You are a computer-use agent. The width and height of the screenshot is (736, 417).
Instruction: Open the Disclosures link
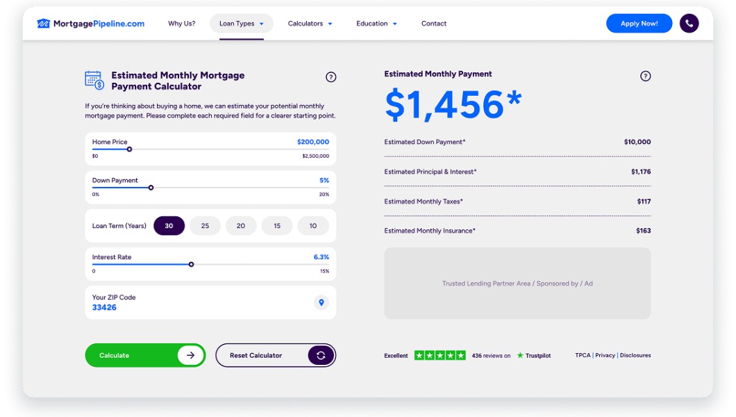pyautogui.click(x=635, y=355)
